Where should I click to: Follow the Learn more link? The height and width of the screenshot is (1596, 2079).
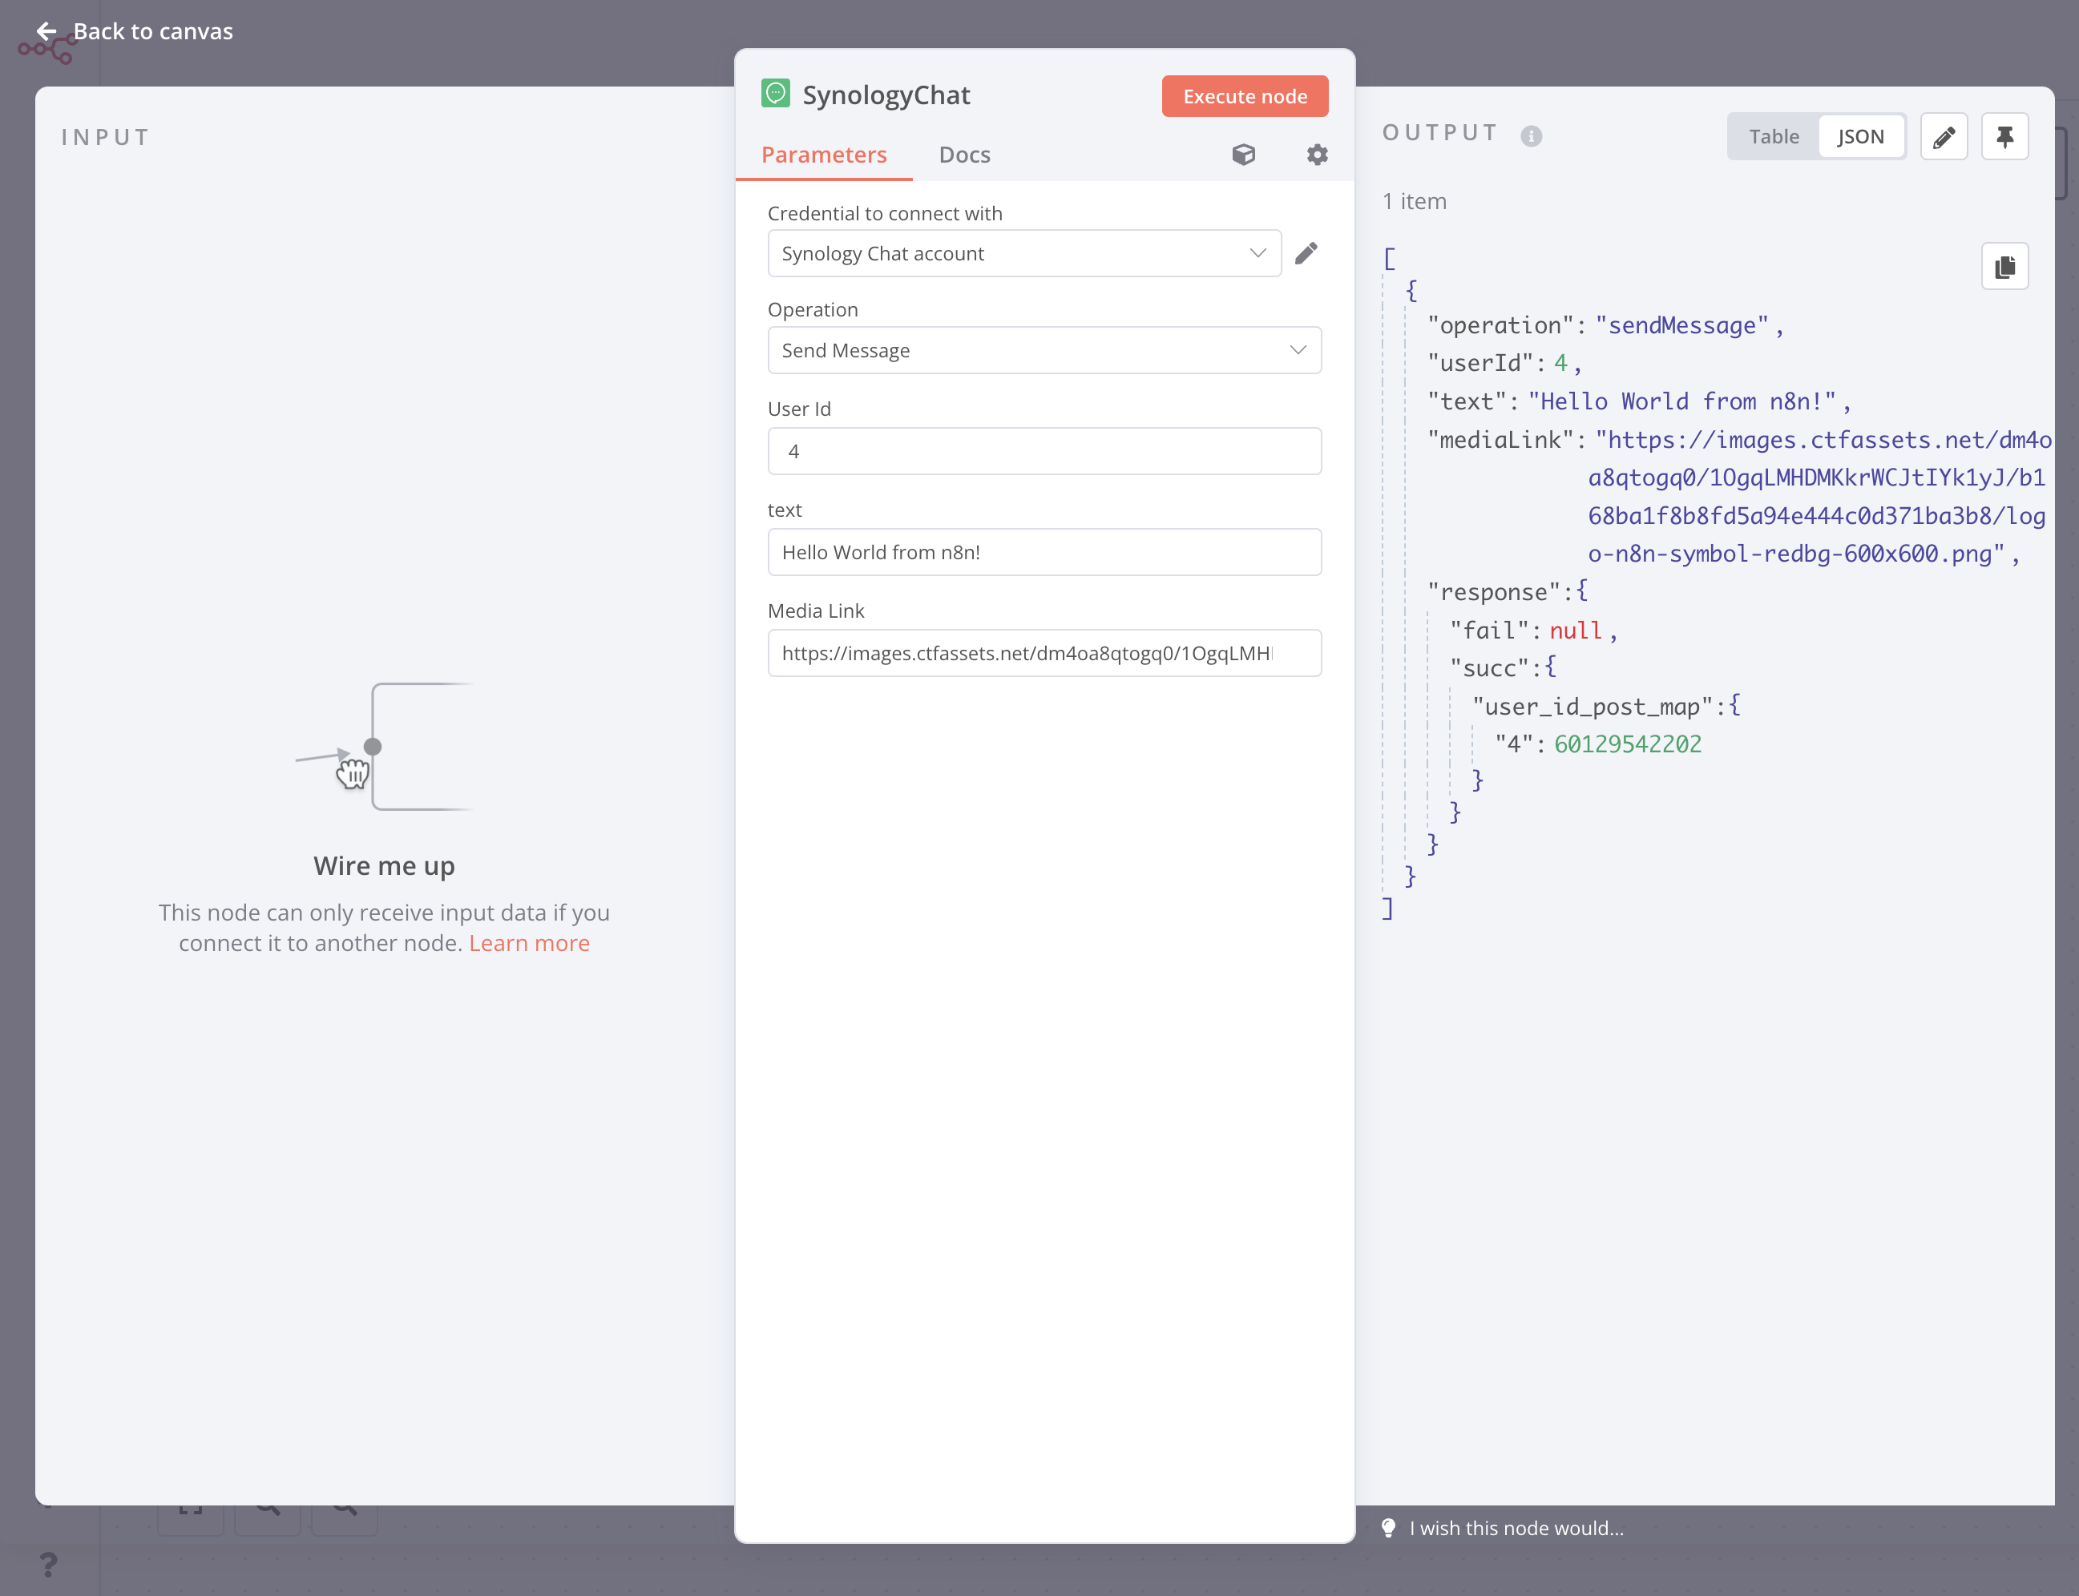pyautogui.click(x=528, y=943)
